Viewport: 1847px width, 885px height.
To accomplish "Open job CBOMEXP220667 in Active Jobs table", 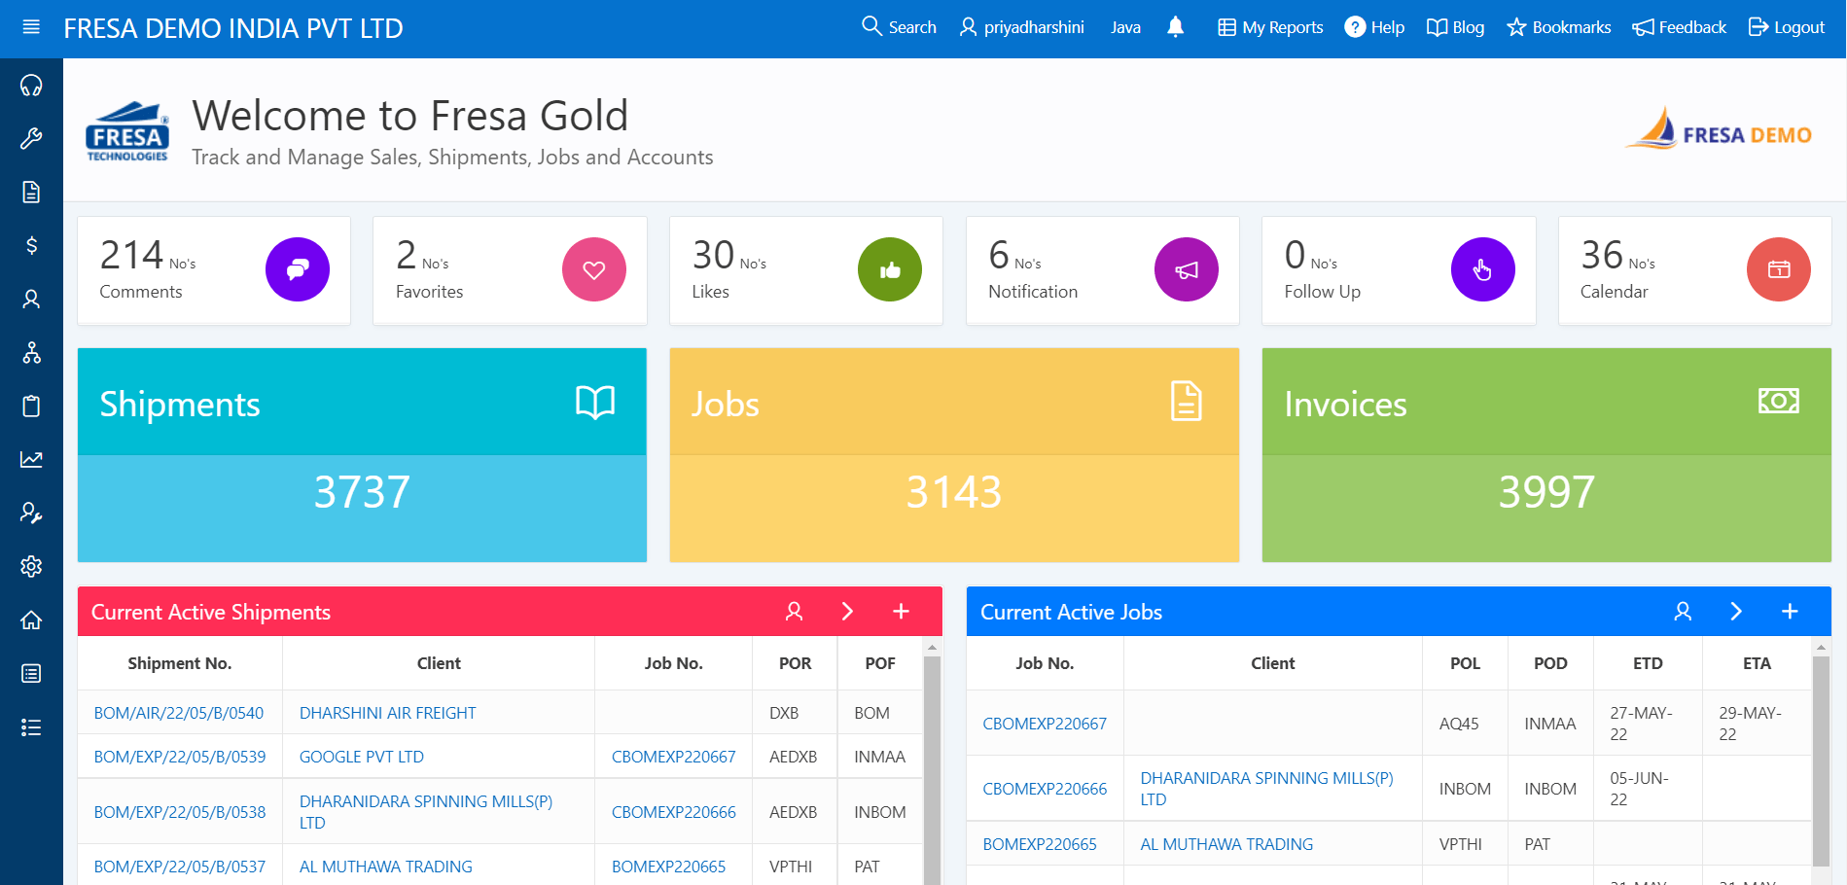I will [x=1045, y=724].
